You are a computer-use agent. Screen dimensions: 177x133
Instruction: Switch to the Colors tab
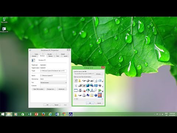click(36, 54)
